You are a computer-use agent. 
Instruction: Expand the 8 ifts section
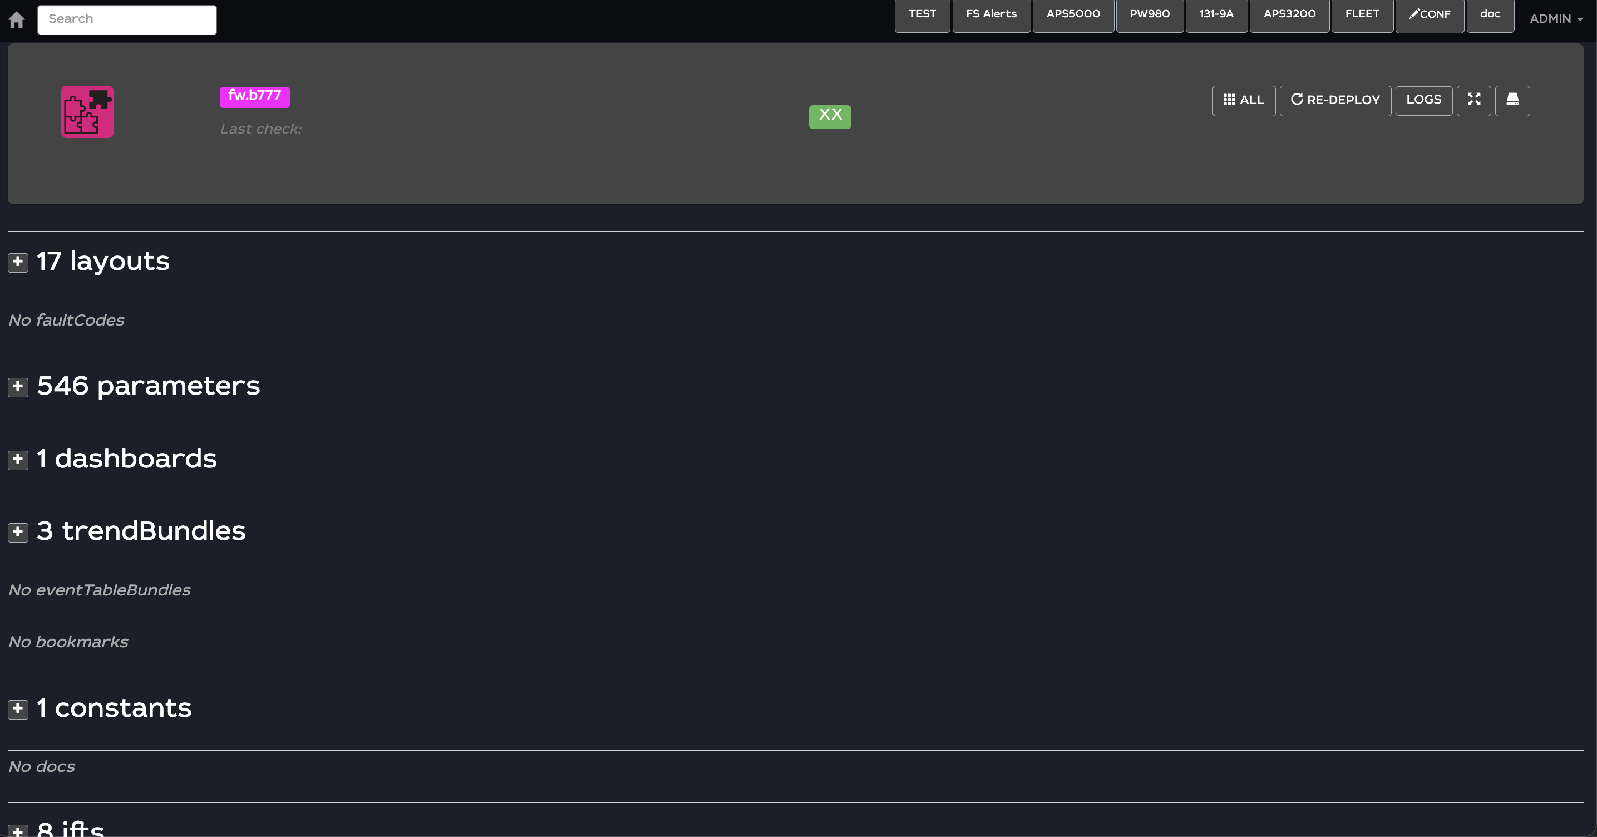pos(18,831)
